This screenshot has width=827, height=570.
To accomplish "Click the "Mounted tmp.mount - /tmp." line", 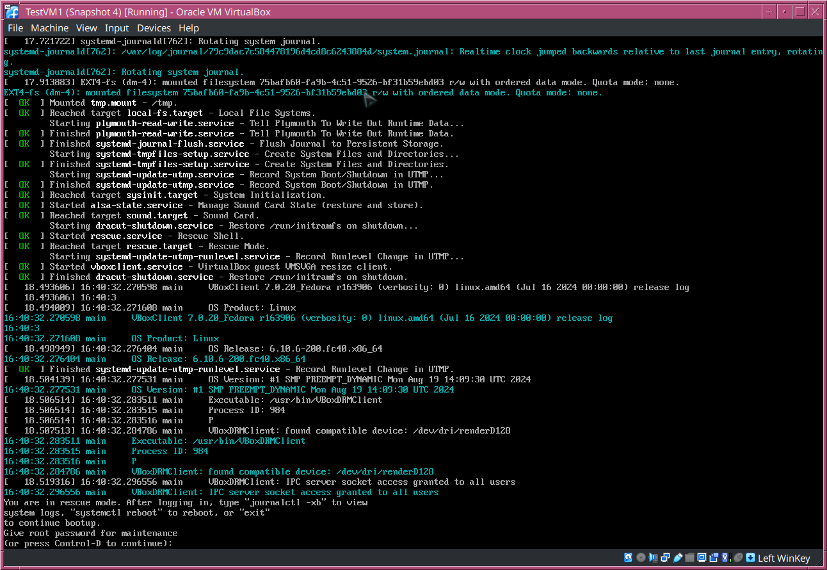I will 90,102.
